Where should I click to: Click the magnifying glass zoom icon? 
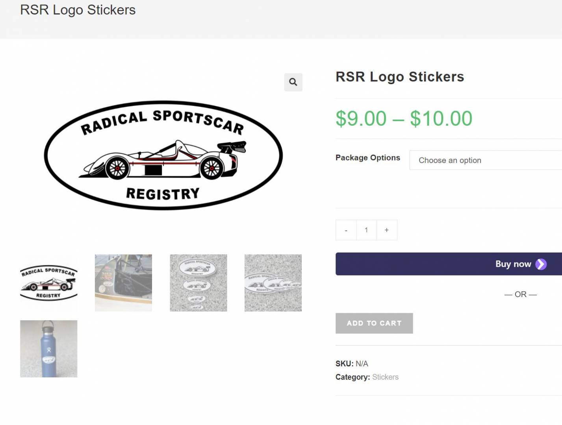point(293,82)
